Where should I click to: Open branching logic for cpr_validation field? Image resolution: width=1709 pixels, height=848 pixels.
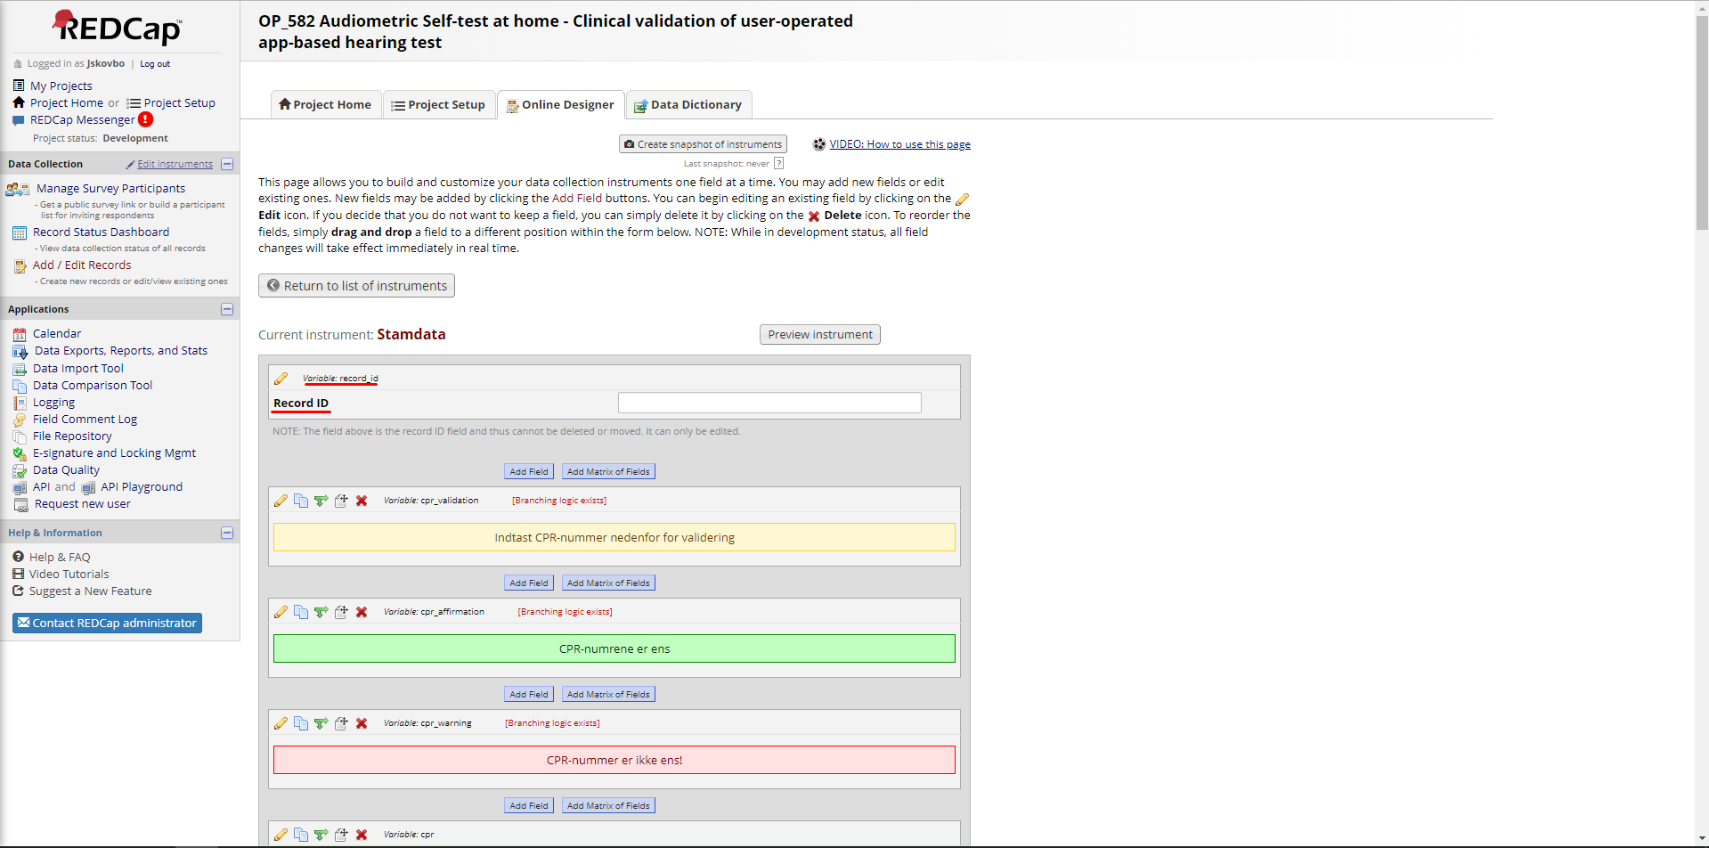tap(321, 501)
